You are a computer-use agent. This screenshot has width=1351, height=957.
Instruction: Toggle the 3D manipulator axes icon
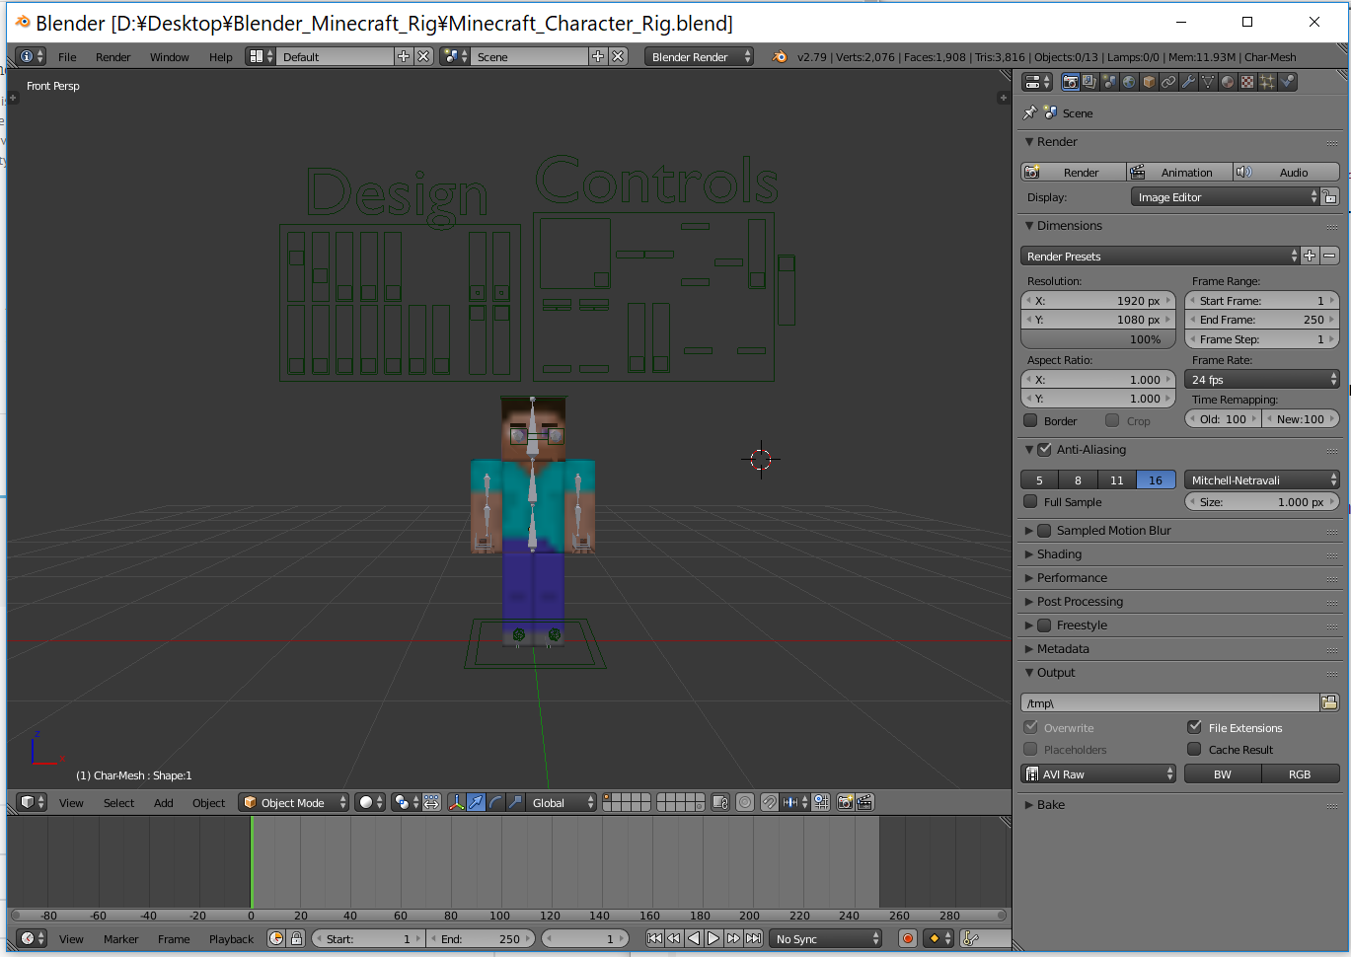(456, 802)
